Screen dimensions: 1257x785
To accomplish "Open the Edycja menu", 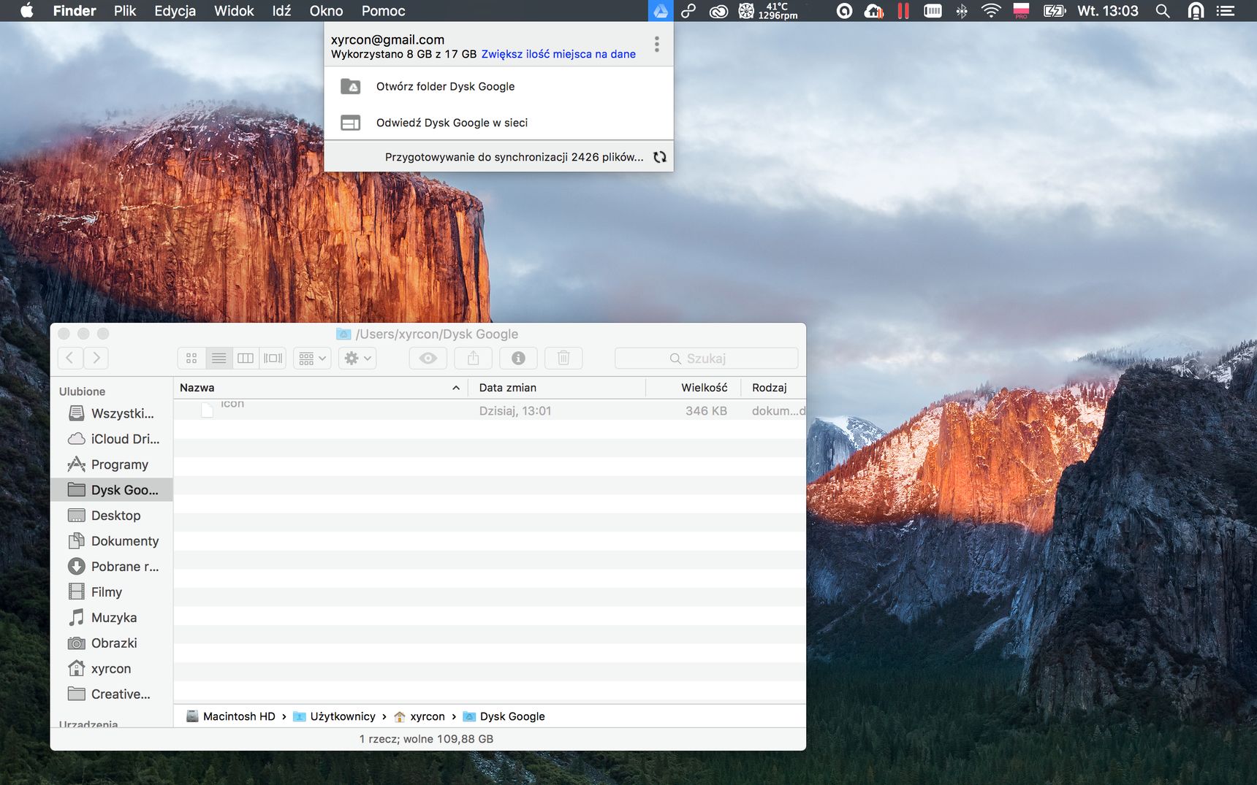I will pyautogui.click(x=175, y=11).
